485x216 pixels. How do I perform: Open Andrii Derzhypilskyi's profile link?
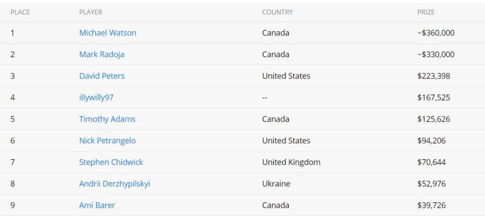[x=115, y=184]
